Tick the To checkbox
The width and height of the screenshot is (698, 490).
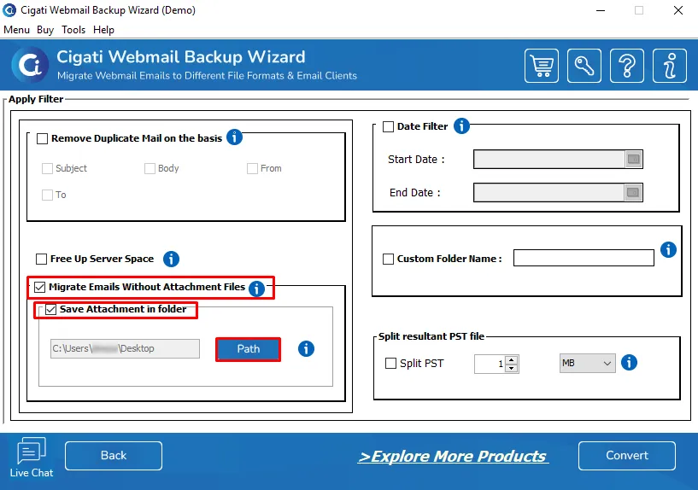click(47, 195)
